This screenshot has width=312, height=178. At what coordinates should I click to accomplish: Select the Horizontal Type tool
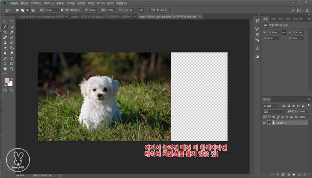pyautogui.click(x=12, y=58)
